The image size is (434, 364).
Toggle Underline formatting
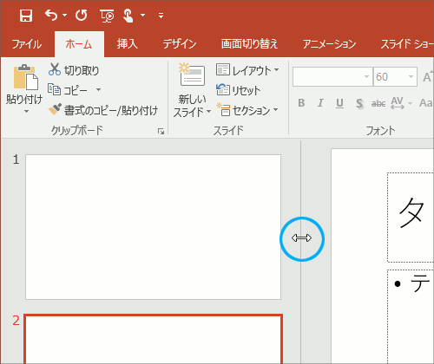(340, 103)
